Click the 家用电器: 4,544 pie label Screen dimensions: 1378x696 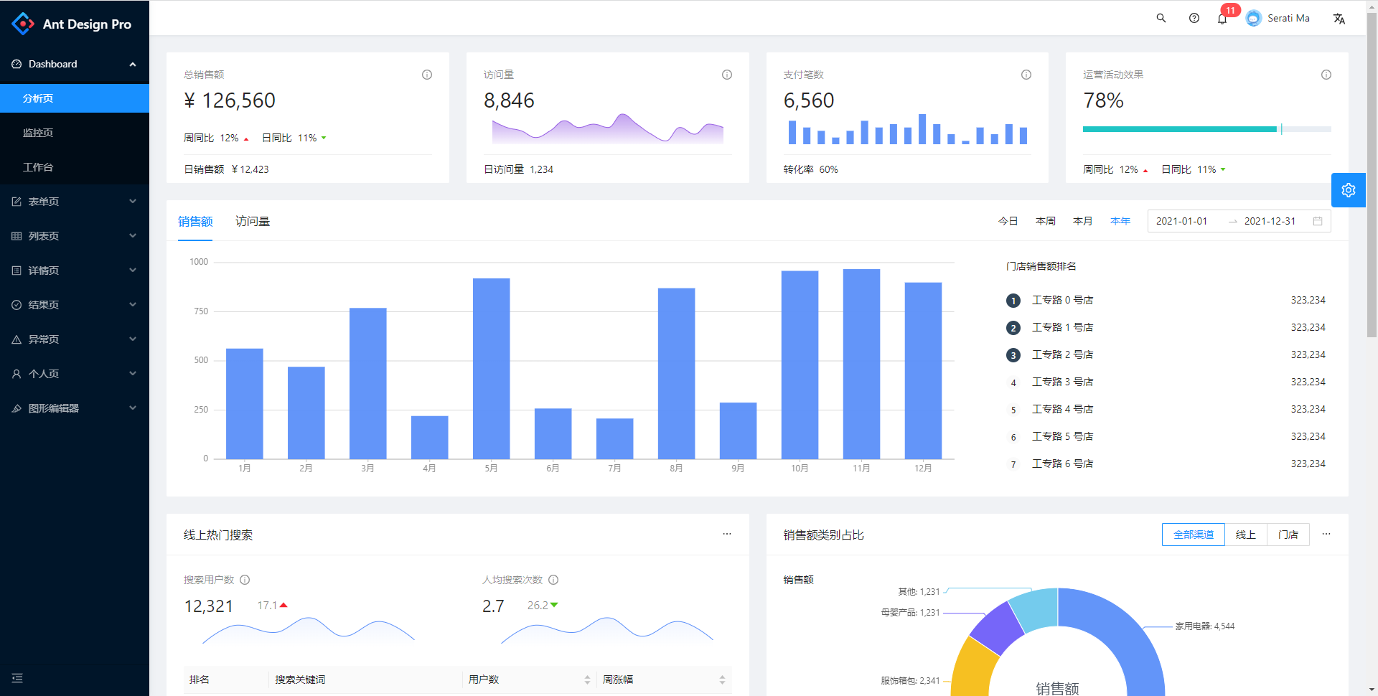1205,626
